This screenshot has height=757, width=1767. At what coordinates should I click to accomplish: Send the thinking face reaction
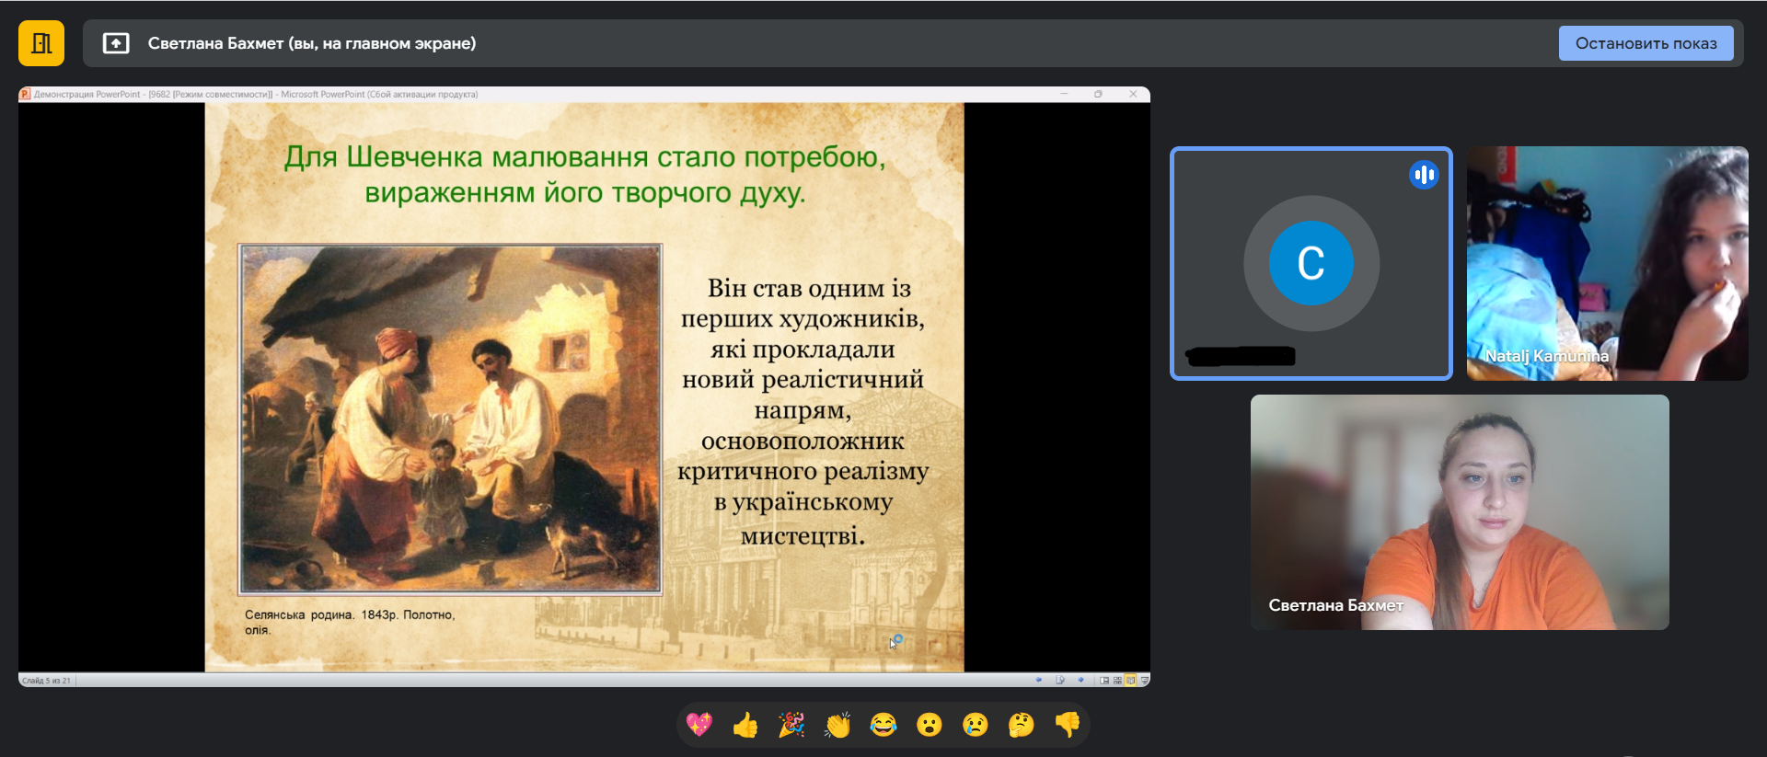[1022, 725]
